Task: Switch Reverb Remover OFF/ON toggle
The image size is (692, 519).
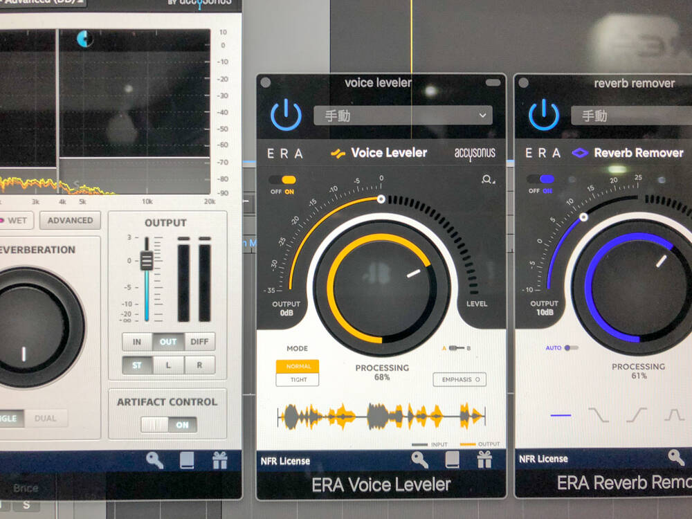Action: click(541, 179)
